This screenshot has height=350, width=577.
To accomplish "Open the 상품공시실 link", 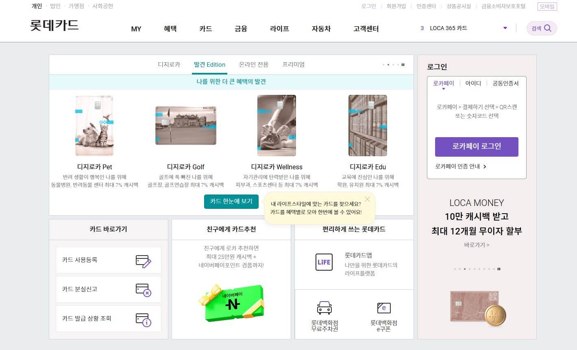I will pyautogui.click(x=459, y=6).
